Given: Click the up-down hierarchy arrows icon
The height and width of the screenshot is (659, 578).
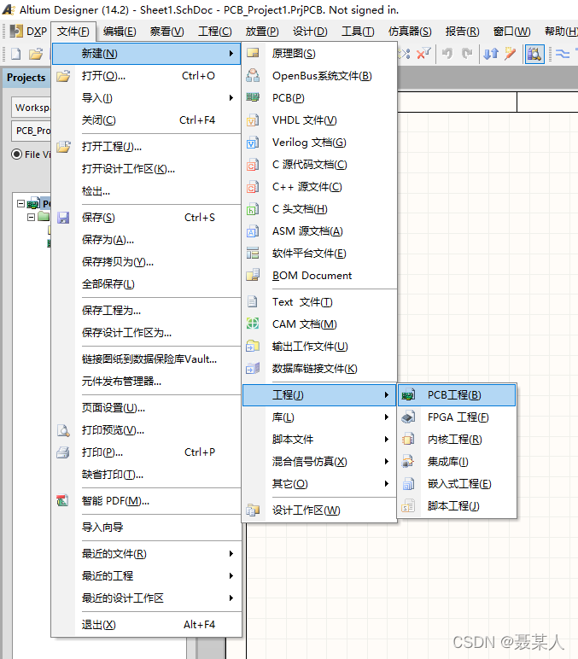Looking at the screenshot, I should click(491, 54).
